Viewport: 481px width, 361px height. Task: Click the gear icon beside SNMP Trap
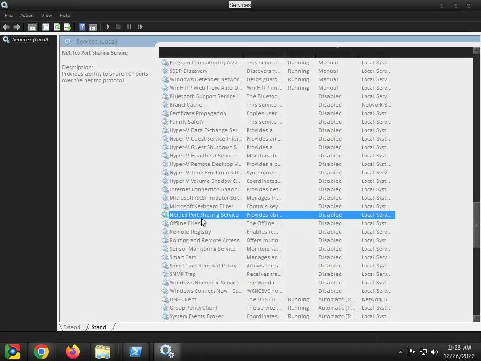point(165,274)
